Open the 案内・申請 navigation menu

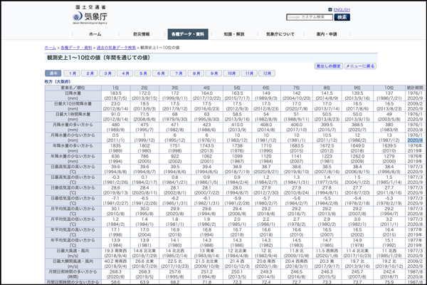tap(327, 34)
